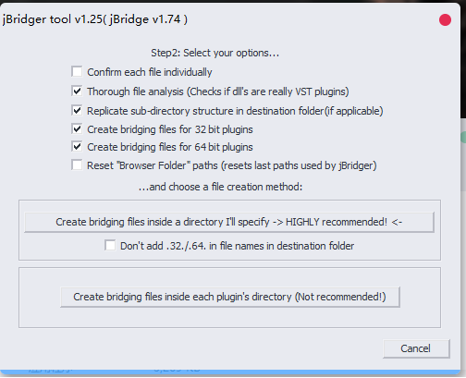Click the "HIGHLY recommended!" text on top button

[x=337, y=222]
